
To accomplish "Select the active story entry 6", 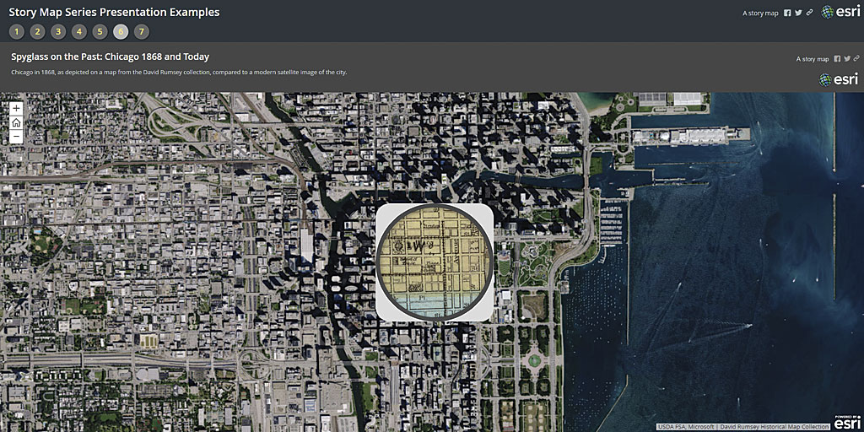I will [121, 31].
